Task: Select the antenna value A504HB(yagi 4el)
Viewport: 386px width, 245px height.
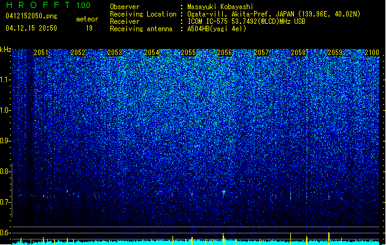Action: 217,29
